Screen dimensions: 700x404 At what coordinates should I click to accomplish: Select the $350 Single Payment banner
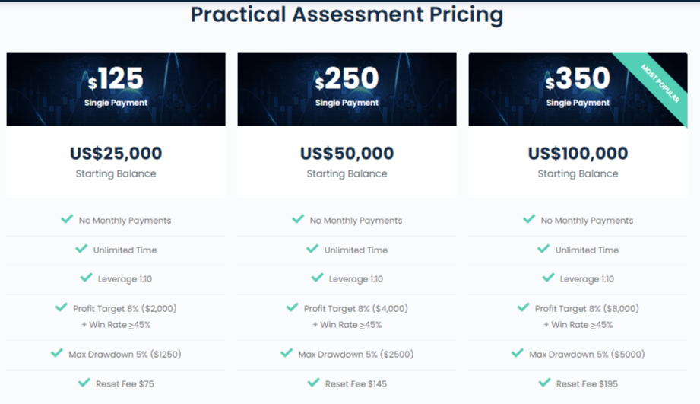pos(578,89)
